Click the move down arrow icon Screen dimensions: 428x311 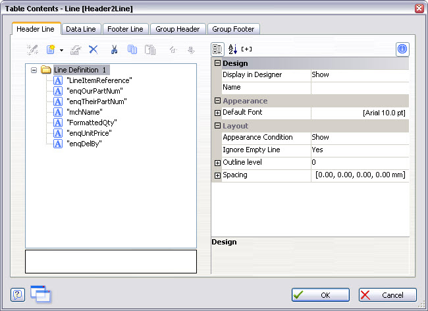tap(191, 49)
